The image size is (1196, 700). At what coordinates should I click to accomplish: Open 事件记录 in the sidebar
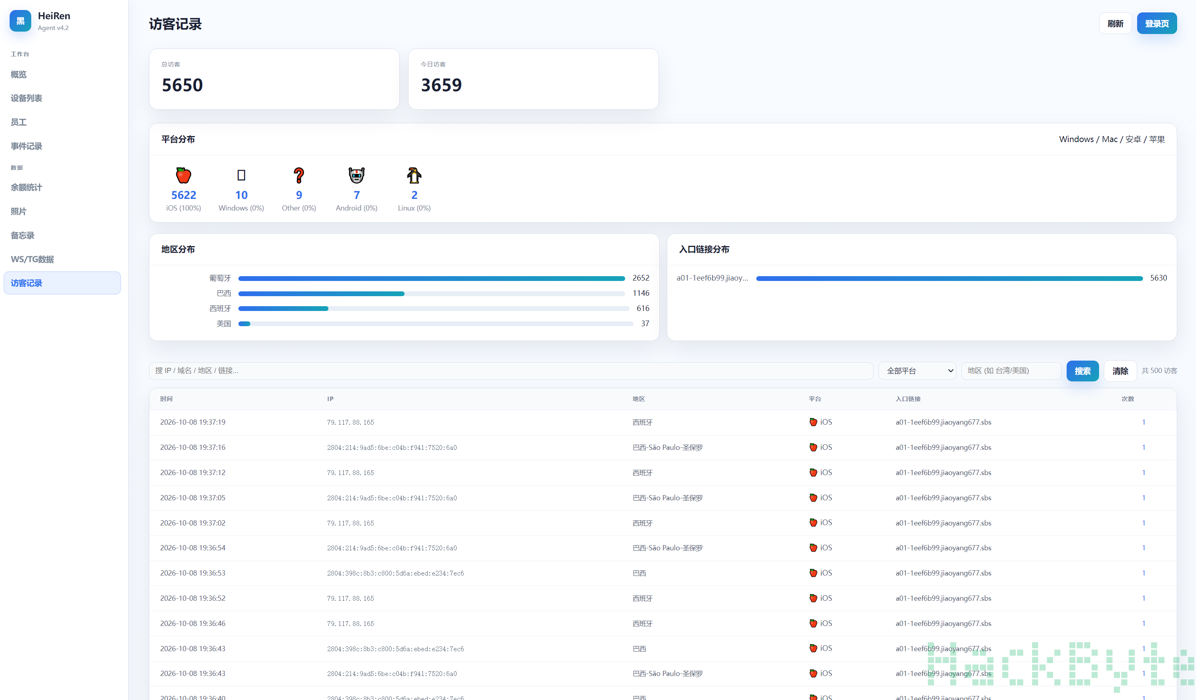[x=62, y=146]
